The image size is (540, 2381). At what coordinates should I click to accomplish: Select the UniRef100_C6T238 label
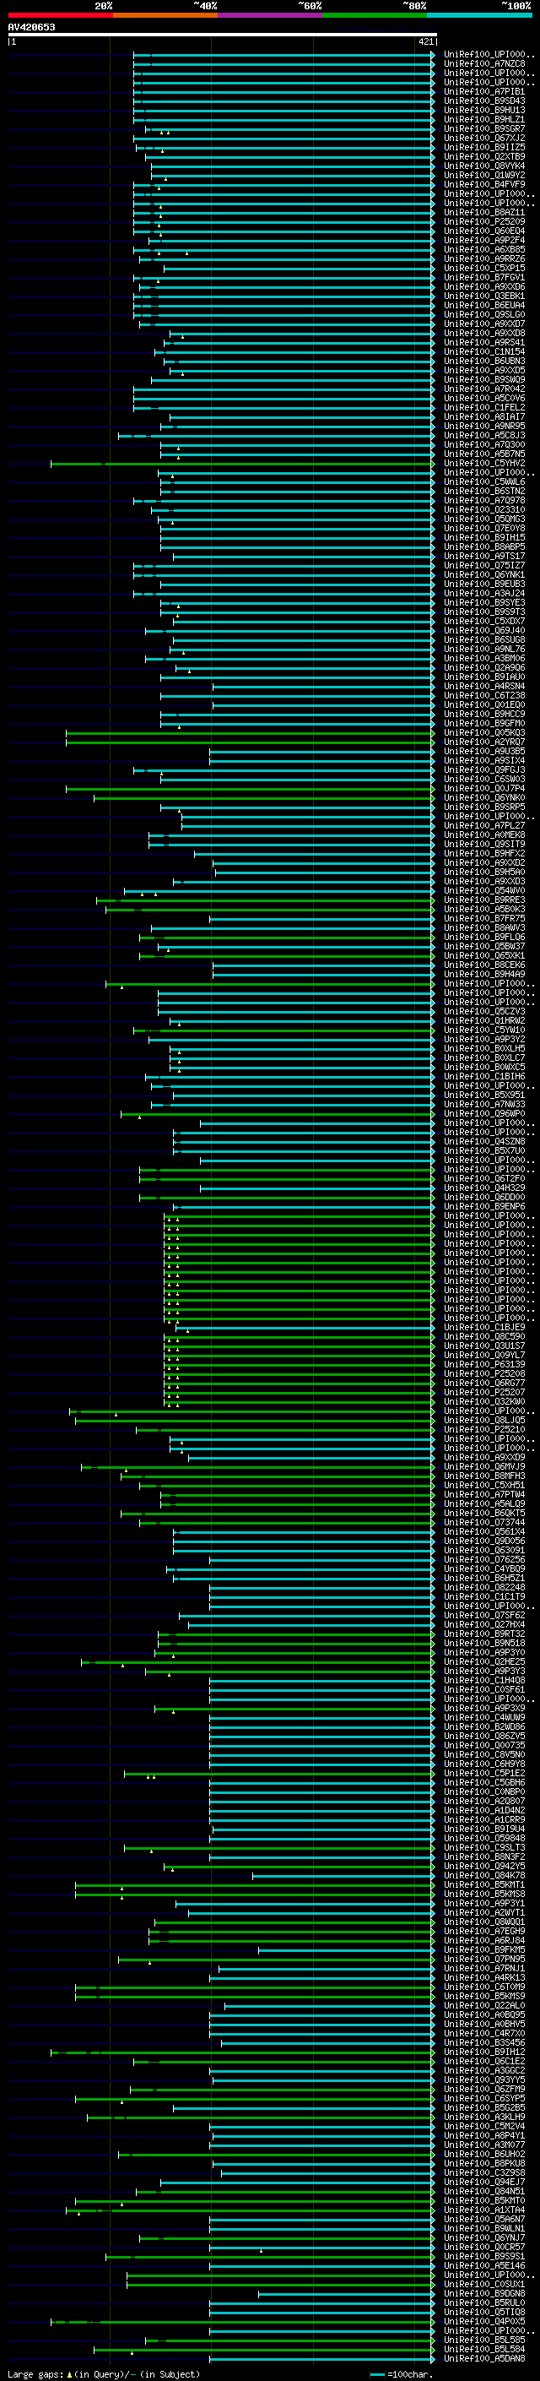(484, 695)
